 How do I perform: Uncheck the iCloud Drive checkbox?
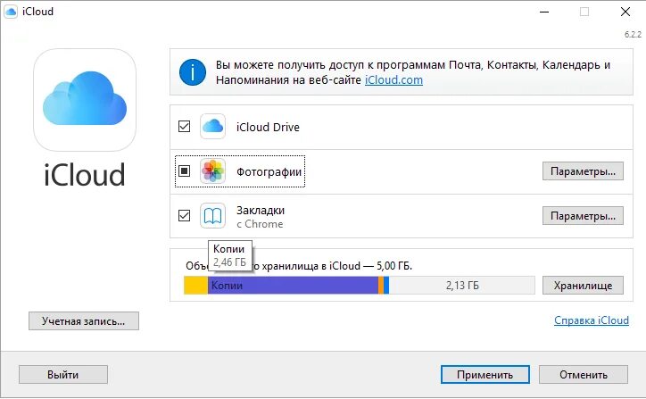pos(184,126)
